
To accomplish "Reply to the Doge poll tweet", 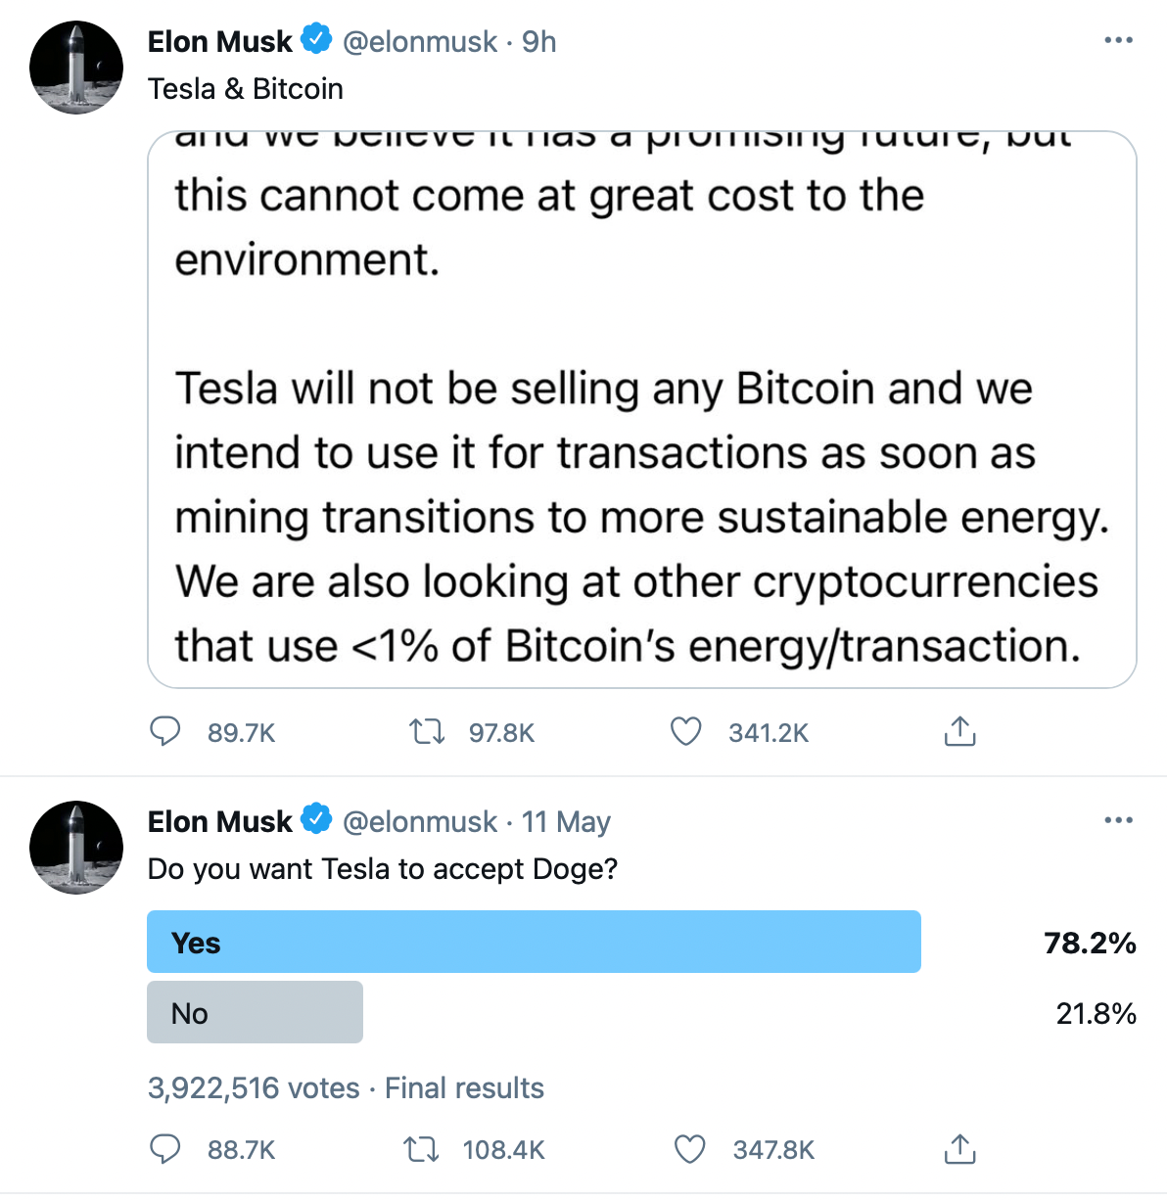I will [x=164, y=1148].
